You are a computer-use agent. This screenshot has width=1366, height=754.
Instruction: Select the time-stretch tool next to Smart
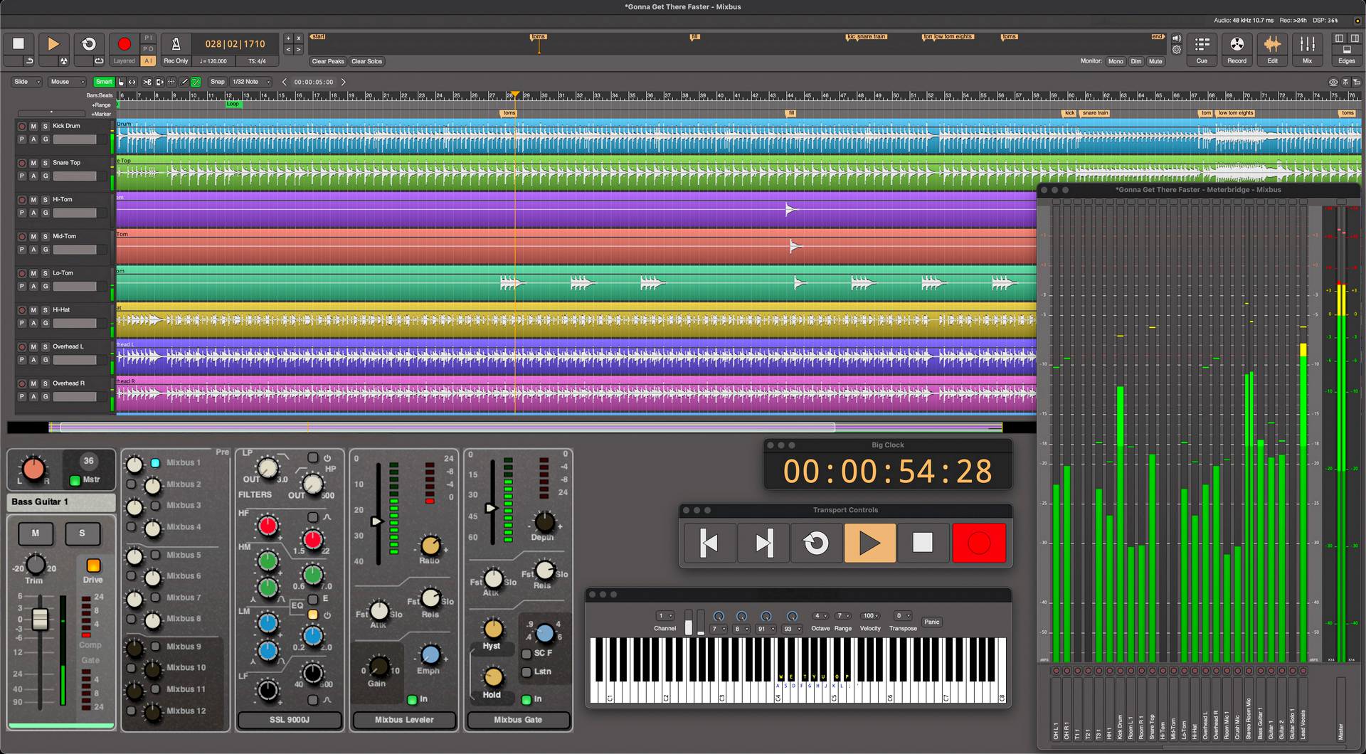point(132,82)
